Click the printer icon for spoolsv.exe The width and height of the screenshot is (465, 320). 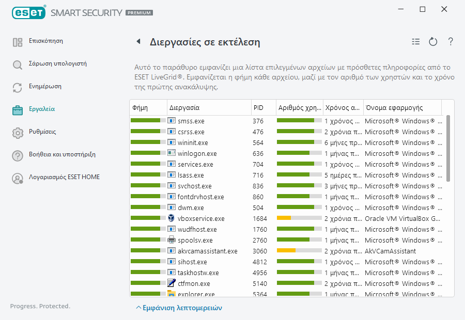point(172,240)
